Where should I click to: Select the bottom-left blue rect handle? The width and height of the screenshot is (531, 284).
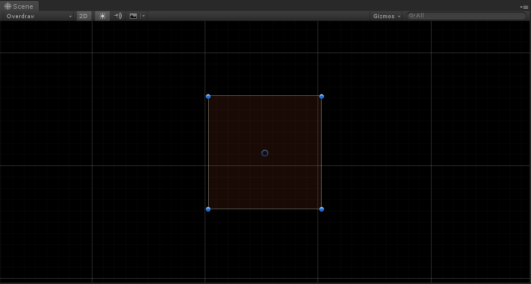point(208,209)
